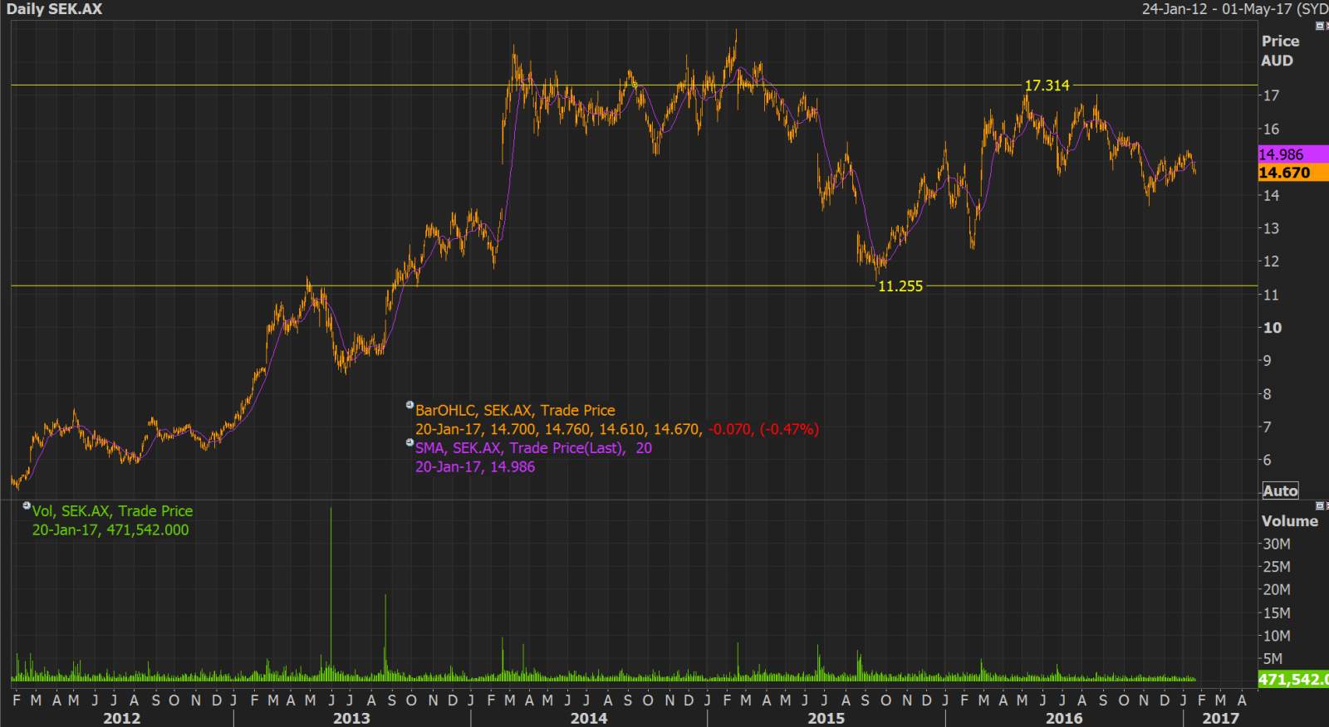Click the 13 price axis tick
1329x727 pixels.
(x=1271, y=228)
